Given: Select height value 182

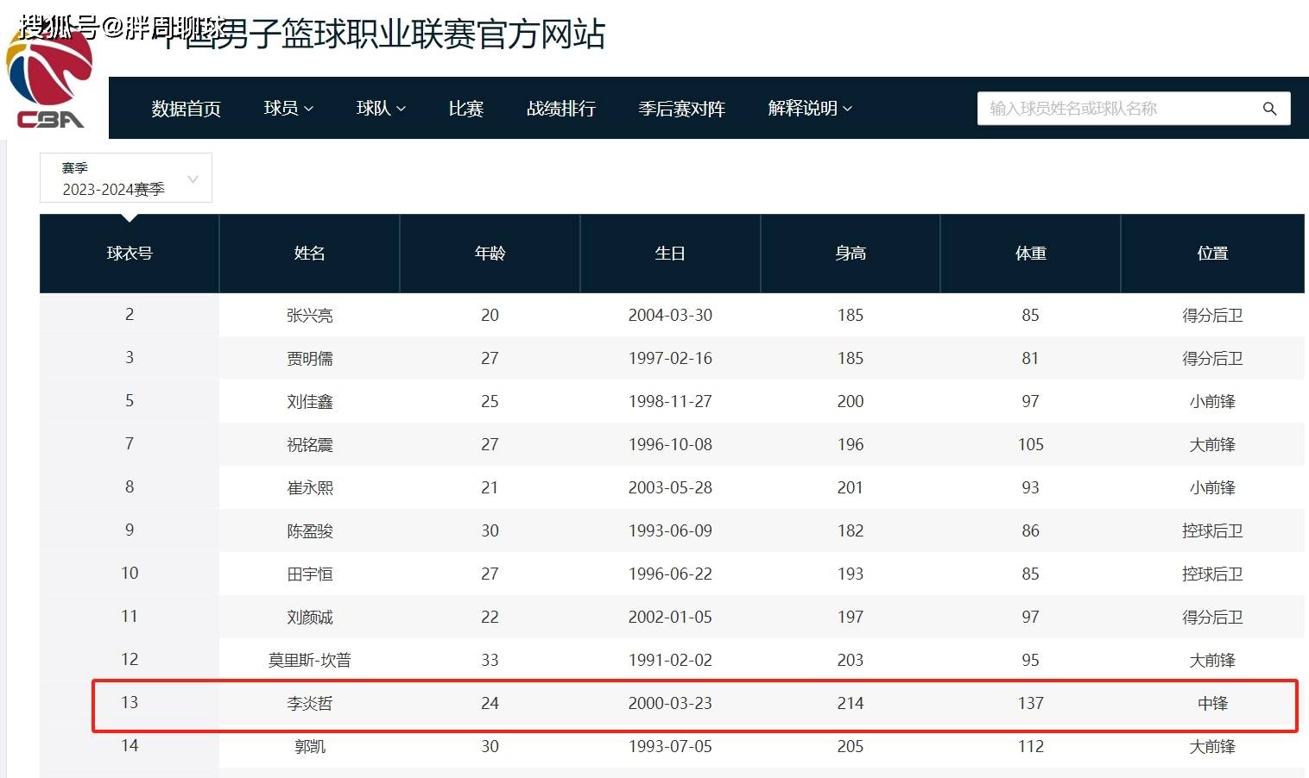Looking at the screenshot, I should click(x=851, y=531).
